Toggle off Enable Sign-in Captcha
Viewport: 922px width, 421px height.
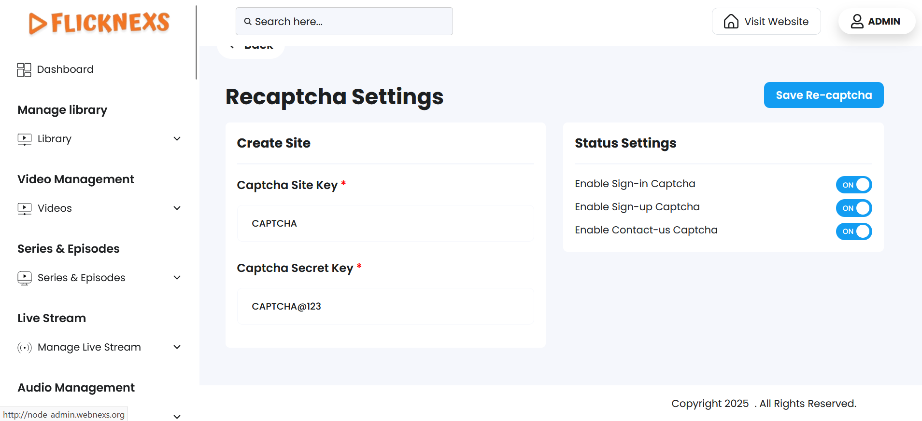853,185
